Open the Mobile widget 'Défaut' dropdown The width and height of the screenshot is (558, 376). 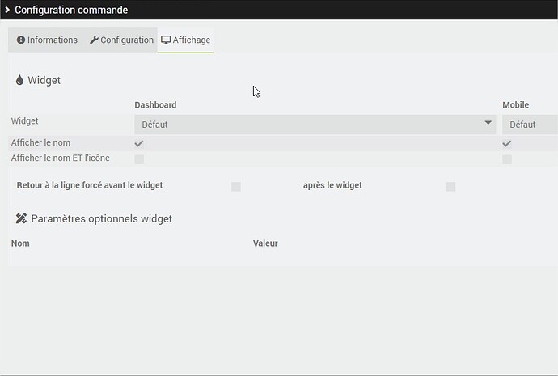pos(530,125)
